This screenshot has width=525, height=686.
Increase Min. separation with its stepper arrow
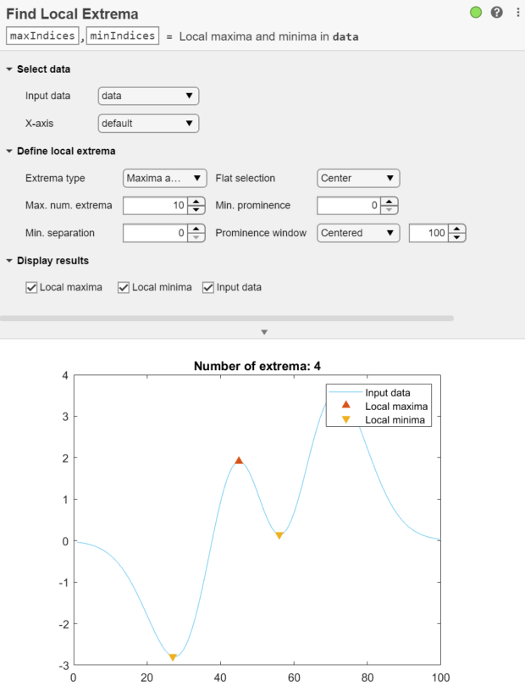pos(194,230)
